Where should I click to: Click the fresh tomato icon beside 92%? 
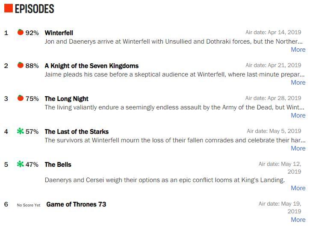(x=21, y=32)
